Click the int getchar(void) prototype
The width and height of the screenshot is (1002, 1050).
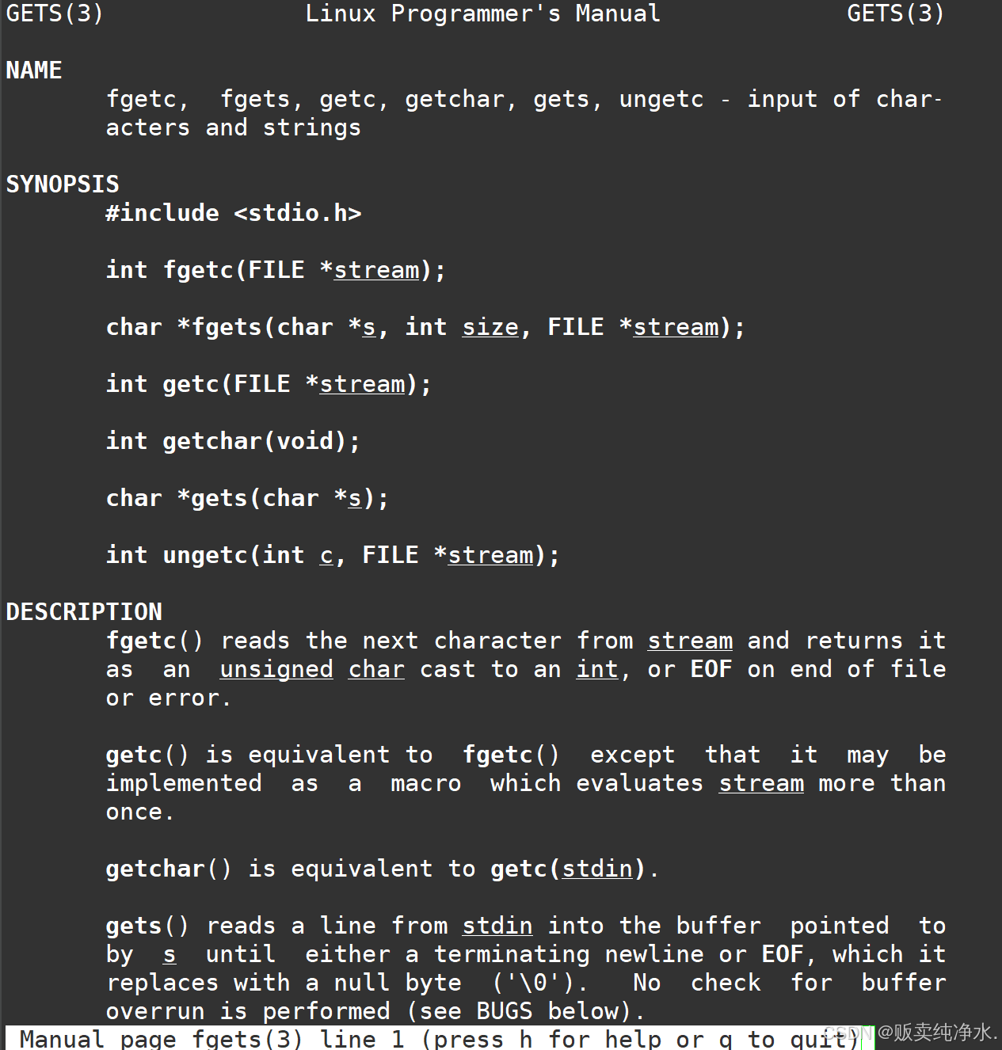[234, 441]
